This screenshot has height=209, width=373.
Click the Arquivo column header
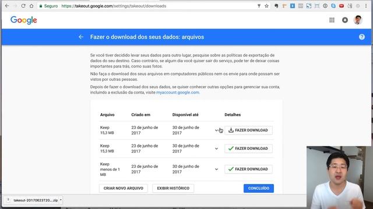tap(107, 115)
